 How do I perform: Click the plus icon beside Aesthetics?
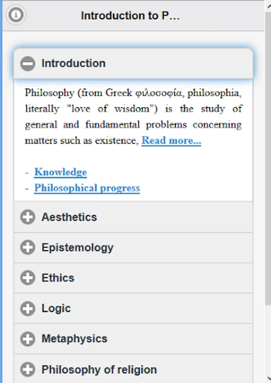28,217
